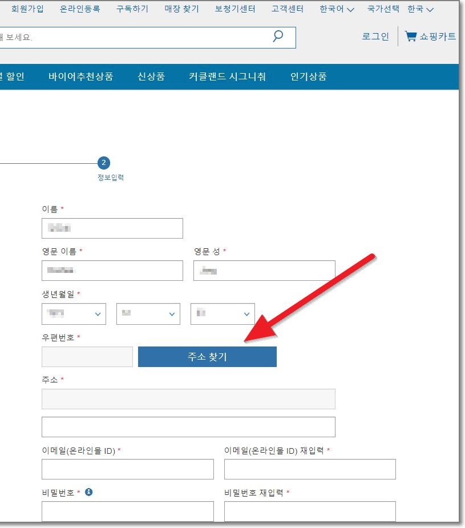Image resolution: width=465 pixels, height=528 pixels.
Task: Click the 영문 성 input field
Action: click(265, 271)
